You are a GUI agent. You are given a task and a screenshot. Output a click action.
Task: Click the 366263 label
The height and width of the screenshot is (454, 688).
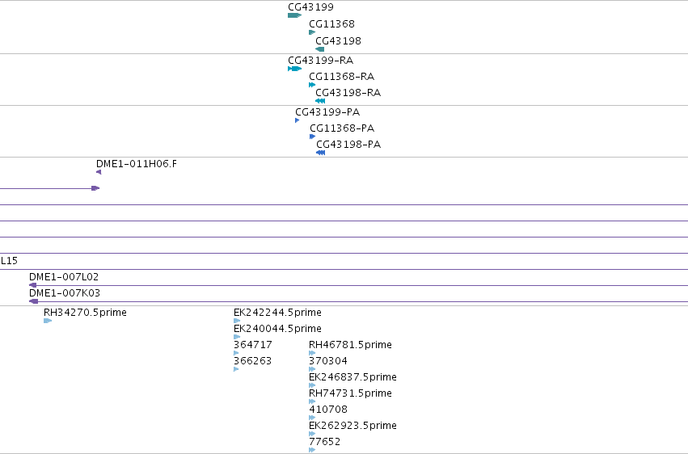click(253, 361)
